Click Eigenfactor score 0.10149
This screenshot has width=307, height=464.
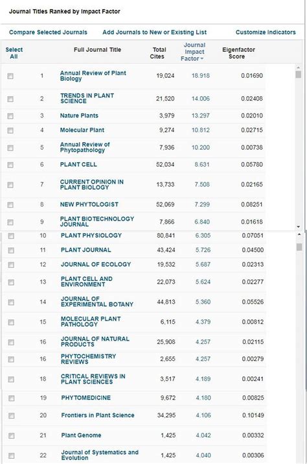point(253,415)
